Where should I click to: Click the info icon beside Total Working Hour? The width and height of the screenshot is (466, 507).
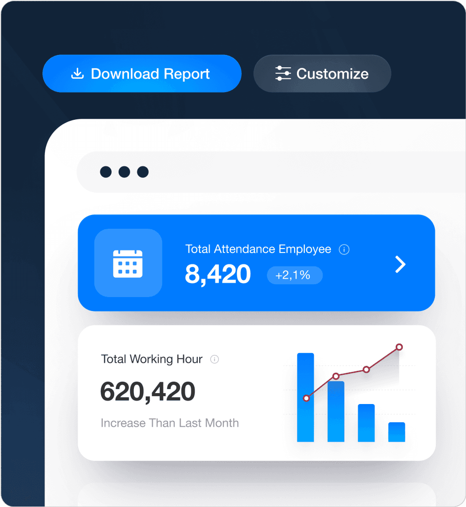pos(214,359)
